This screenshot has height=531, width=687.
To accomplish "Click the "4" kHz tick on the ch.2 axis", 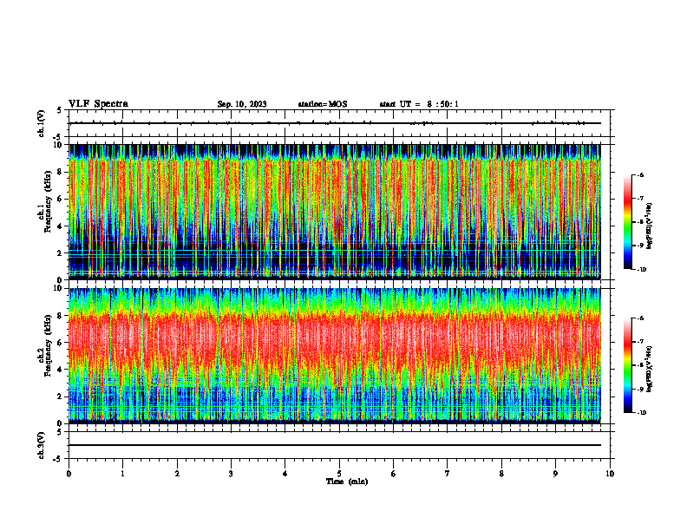I will (61, 370).
